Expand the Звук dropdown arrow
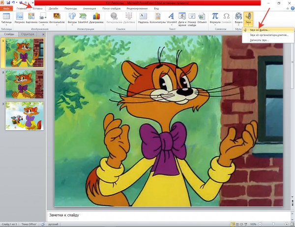This screenshot has width=295, height=227. pos(248,25)
